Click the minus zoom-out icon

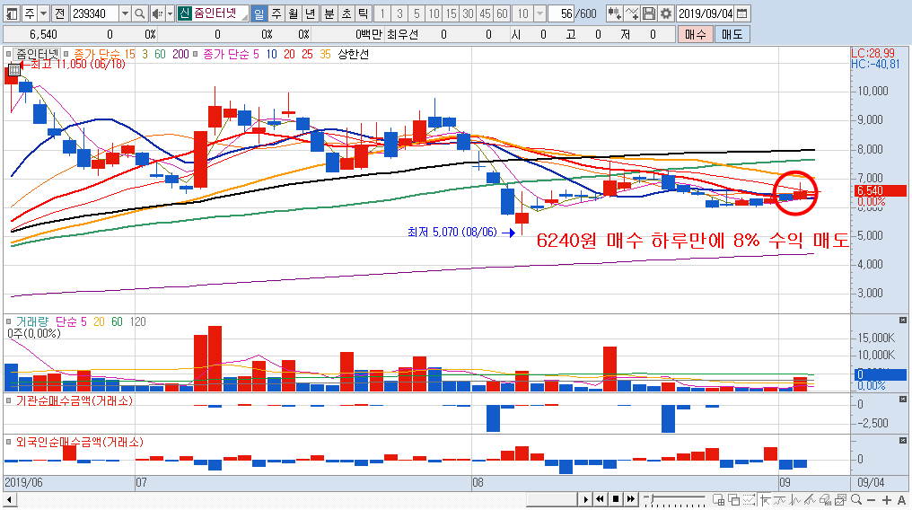click(872, 500)
